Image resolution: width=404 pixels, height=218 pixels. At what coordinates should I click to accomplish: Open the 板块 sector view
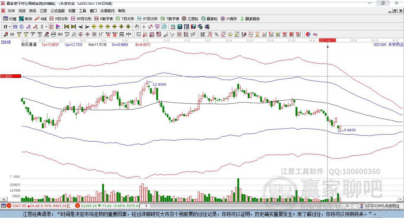click(26, 19)
